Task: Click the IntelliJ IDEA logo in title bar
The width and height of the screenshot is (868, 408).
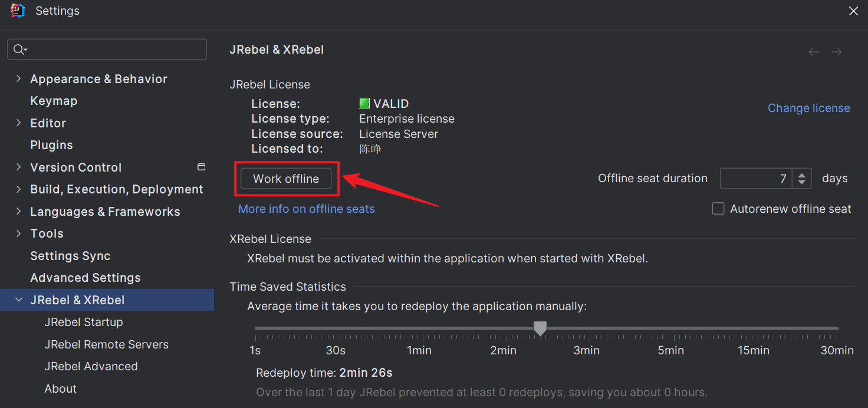Action: pos(18,11)
